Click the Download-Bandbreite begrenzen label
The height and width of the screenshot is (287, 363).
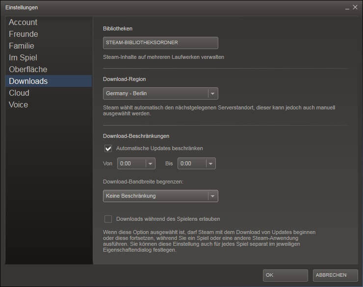click(143, 182)
